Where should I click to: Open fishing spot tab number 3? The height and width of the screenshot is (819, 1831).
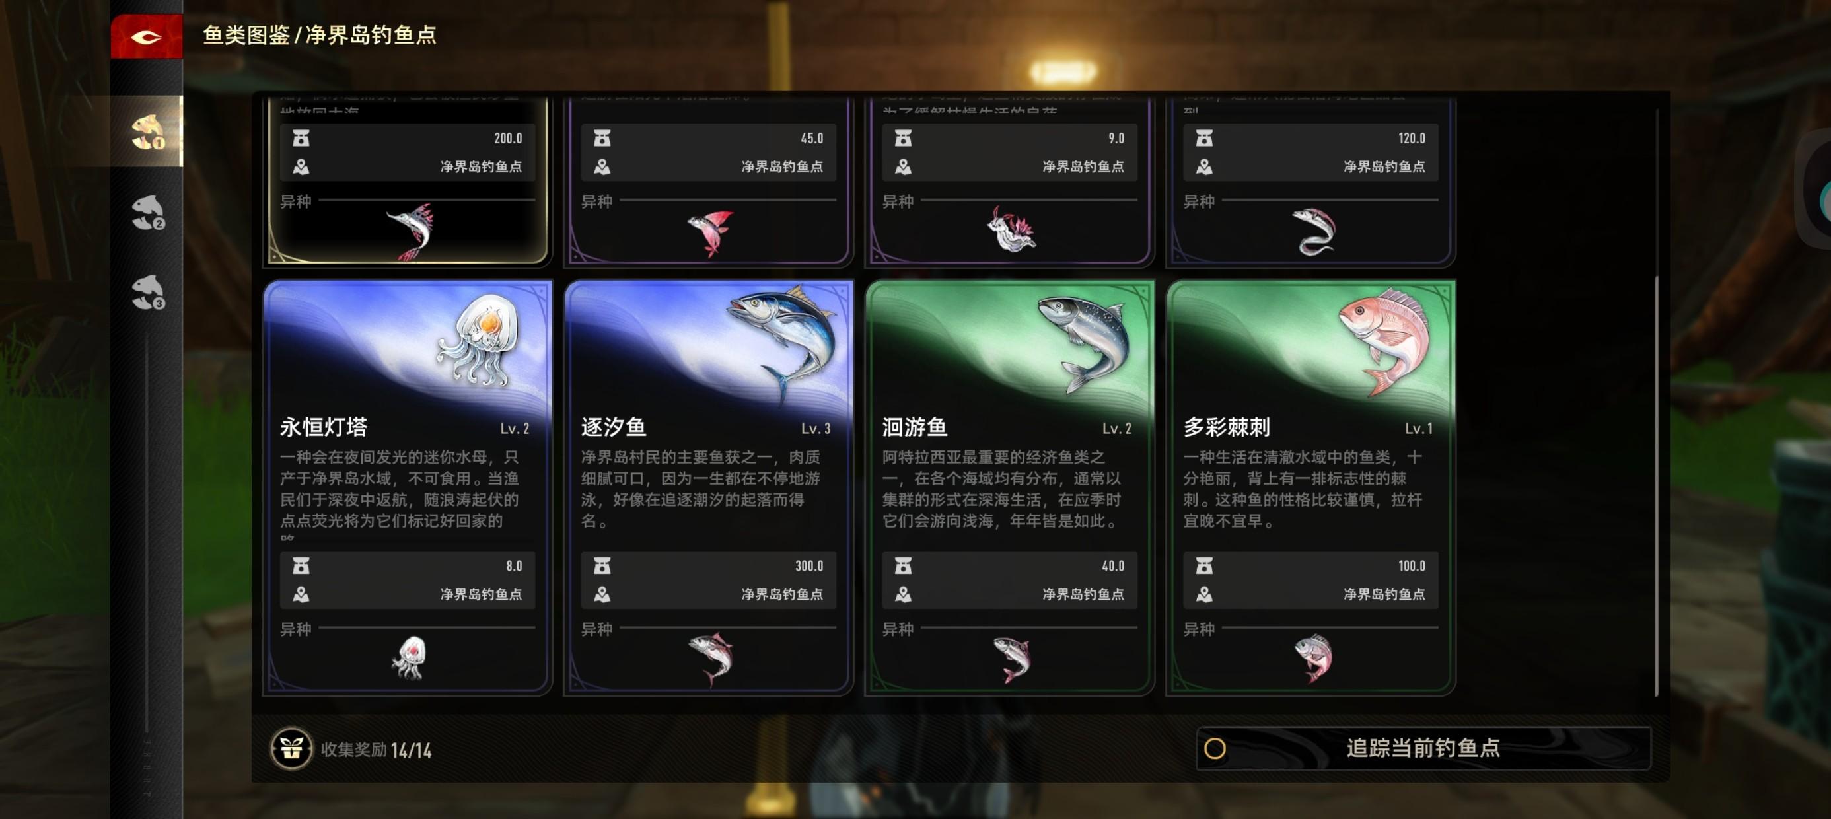coord(147,292)
